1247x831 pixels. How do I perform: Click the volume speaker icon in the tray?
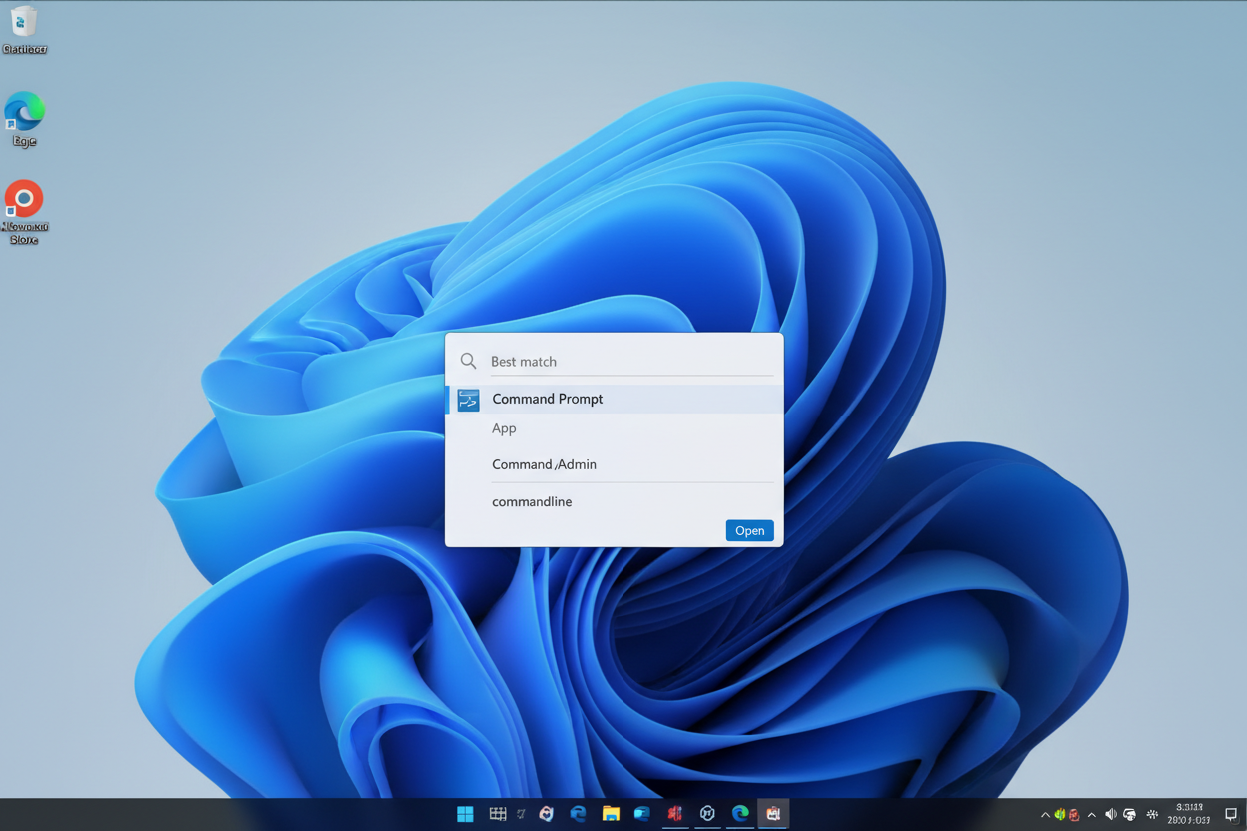click(x=1110, y=815)
